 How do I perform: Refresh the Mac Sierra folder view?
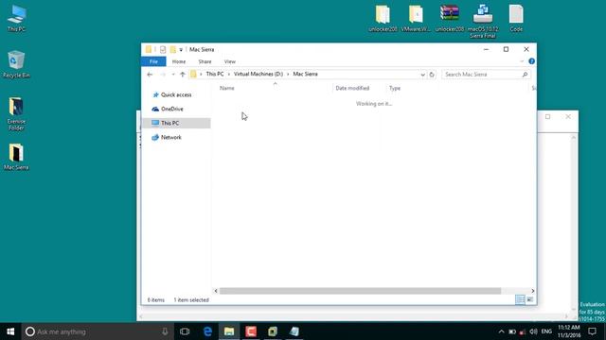click(x=432, y=75)
